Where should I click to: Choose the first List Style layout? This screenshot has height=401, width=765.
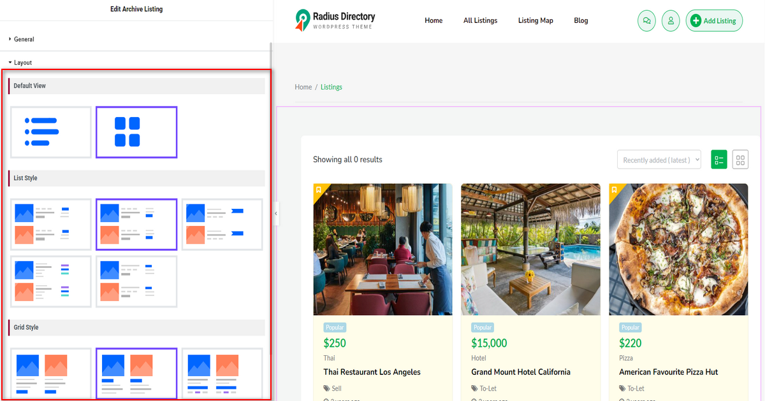51,224
